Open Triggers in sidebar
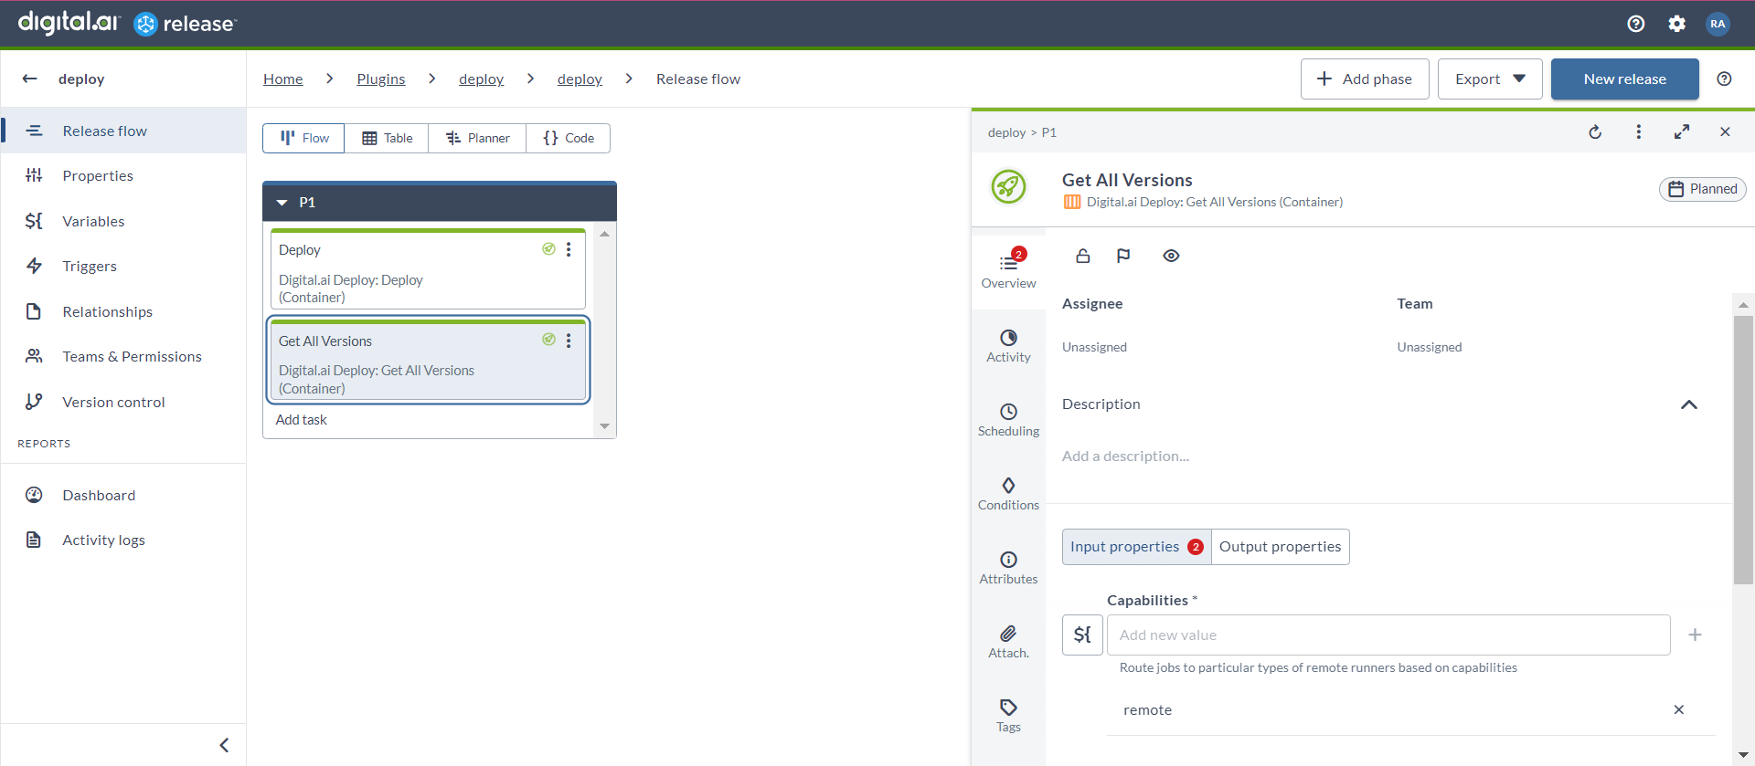The width and height of the screenshot is (1755, 766). [x=123, y=266]
